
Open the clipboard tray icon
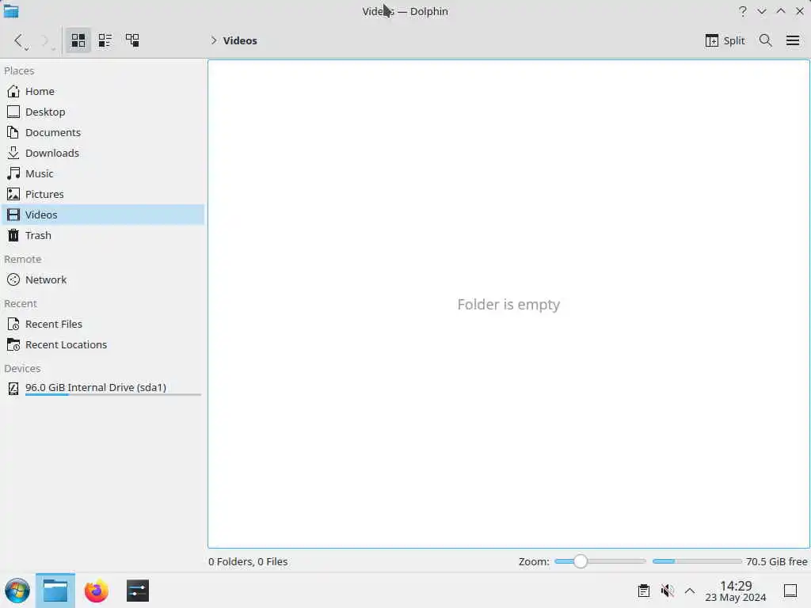[x=643, y=591]
